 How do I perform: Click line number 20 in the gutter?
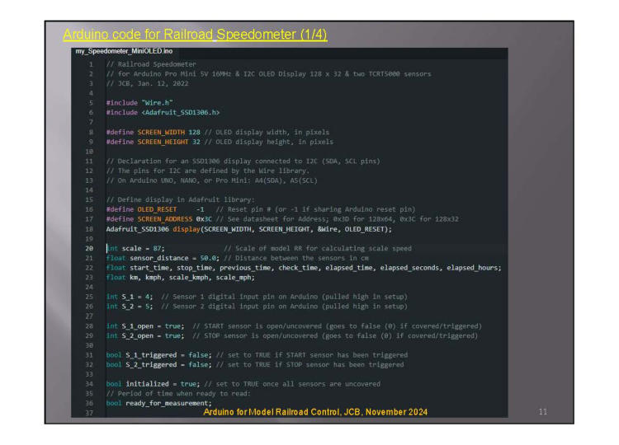click(x=87, y=247)
